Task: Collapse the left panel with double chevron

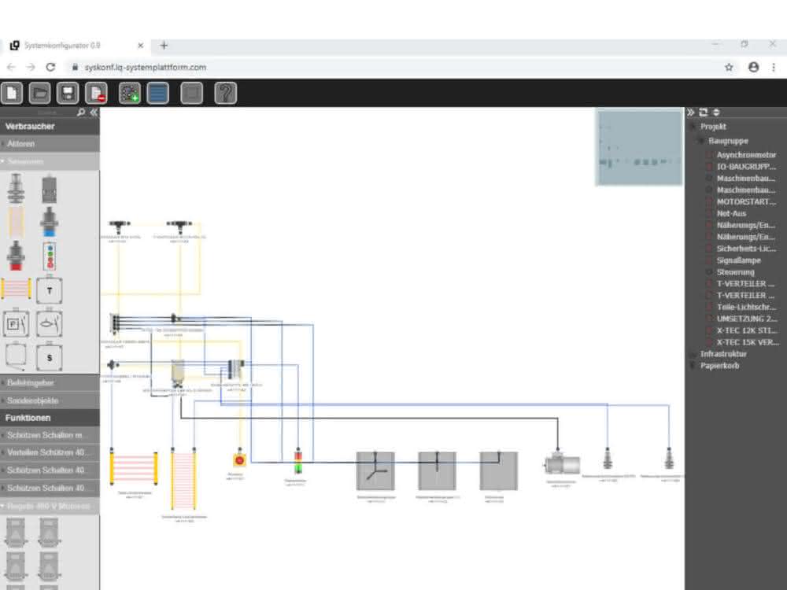Action: [94, 112]
